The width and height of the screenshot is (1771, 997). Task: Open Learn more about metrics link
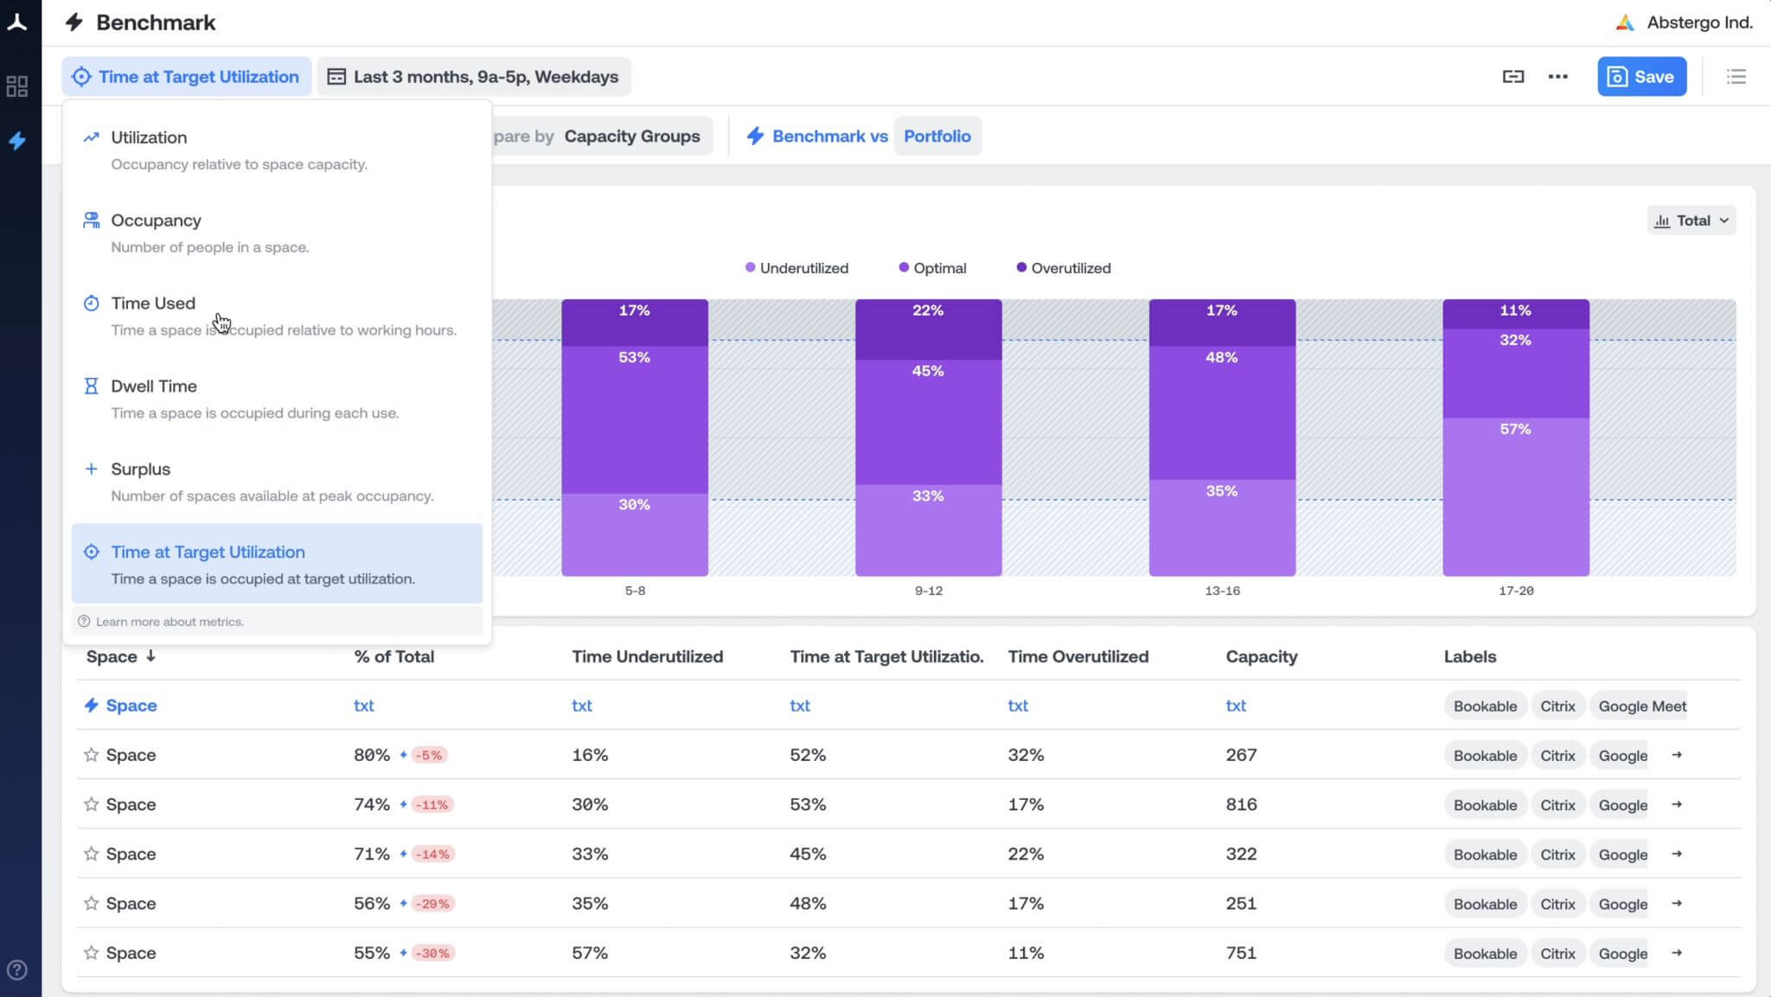pos(169,622)
